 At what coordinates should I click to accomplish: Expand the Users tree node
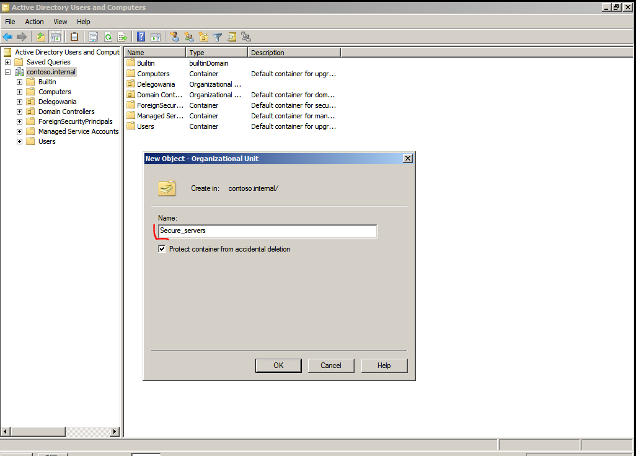click(19, 141)
